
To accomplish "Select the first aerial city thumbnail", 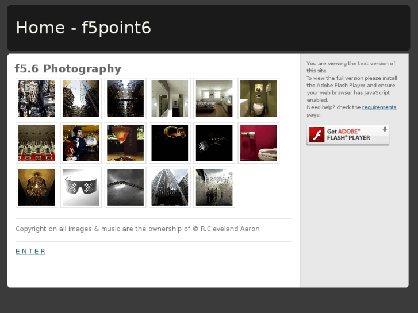I will tap(37, 98).
